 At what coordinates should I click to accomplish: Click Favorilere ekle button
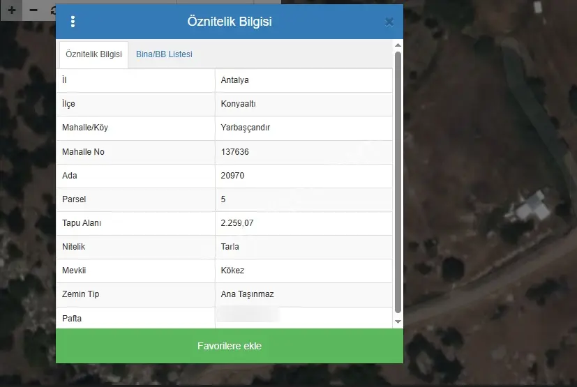[x=230, y=346]
